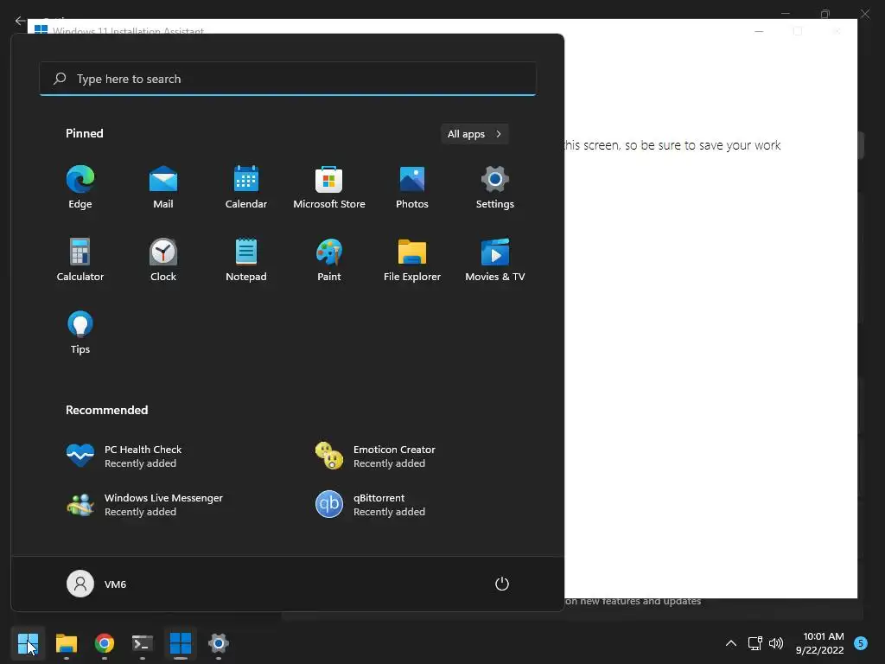
Task: Launch the Mail app
Action: tap(163, 188)
